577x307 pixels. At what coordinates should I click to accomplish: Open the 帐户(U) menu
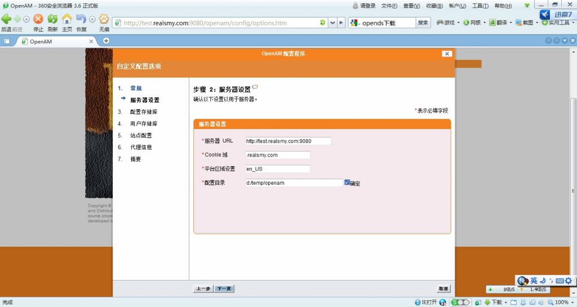[x=457, y=6]
